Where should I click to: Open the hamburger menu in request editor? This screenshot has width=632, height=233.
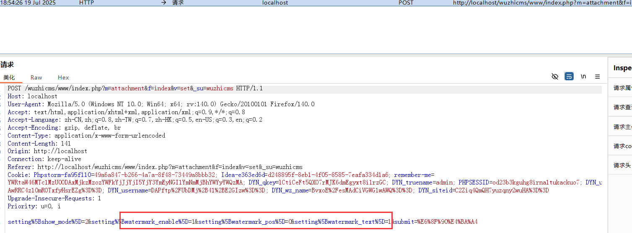(598, 77)
